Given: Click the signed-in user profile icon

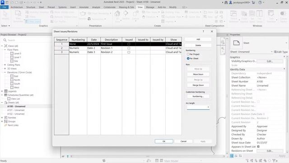Looking at the screenshot, I should pyautogui.click(x=231, y=2).
